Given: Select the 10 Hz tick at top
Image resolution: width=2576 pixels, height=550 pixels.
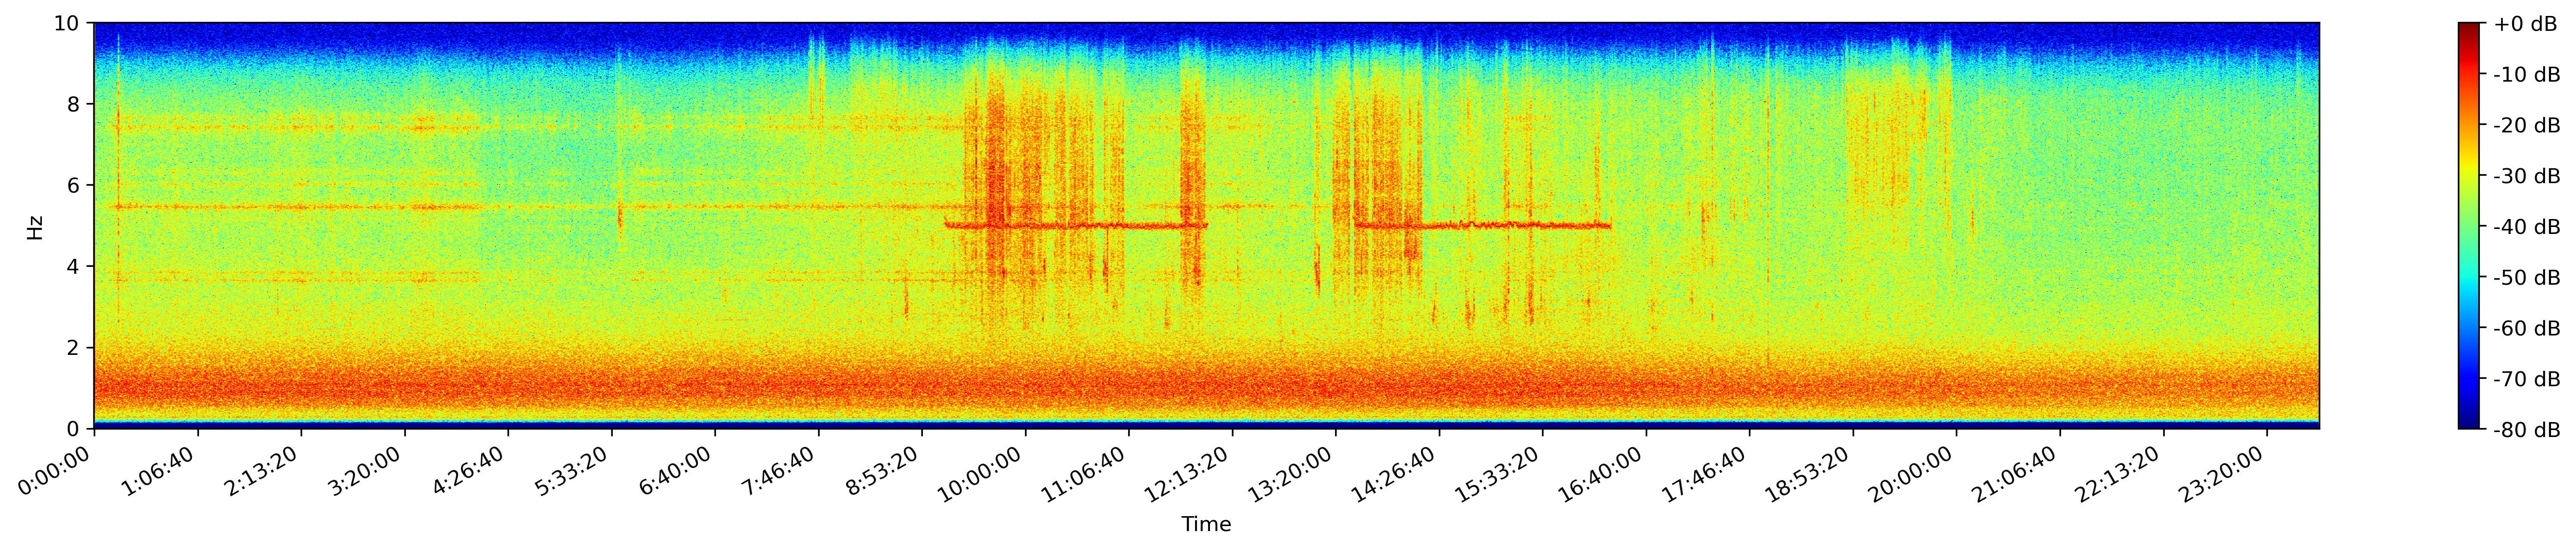Looking at the screenshot, I should pyautogui.click(x=67, y=23).
